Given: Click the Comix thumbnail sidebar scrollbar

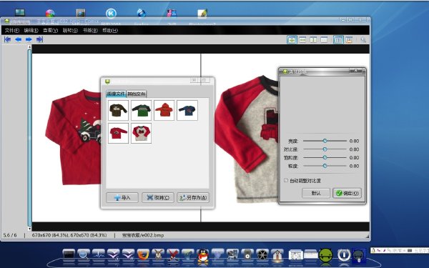Looking at the screenshot, I should click(29, 138).
